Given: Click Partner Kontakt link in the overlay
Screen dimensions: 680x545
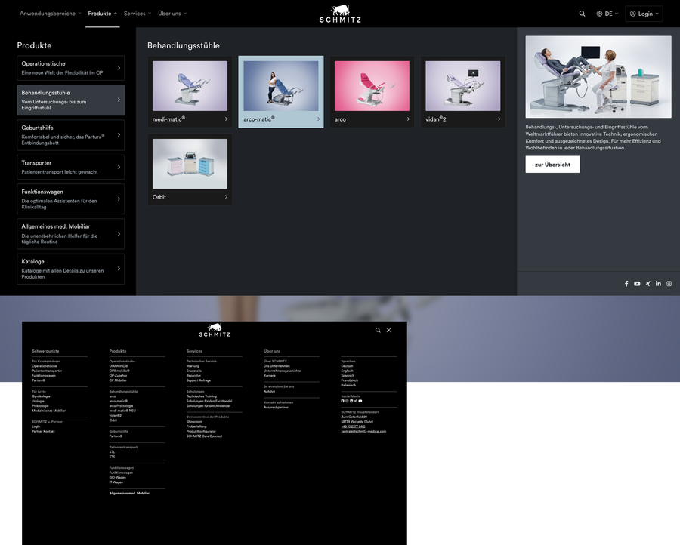Looking at the screenshot, I should click(43, 432).
